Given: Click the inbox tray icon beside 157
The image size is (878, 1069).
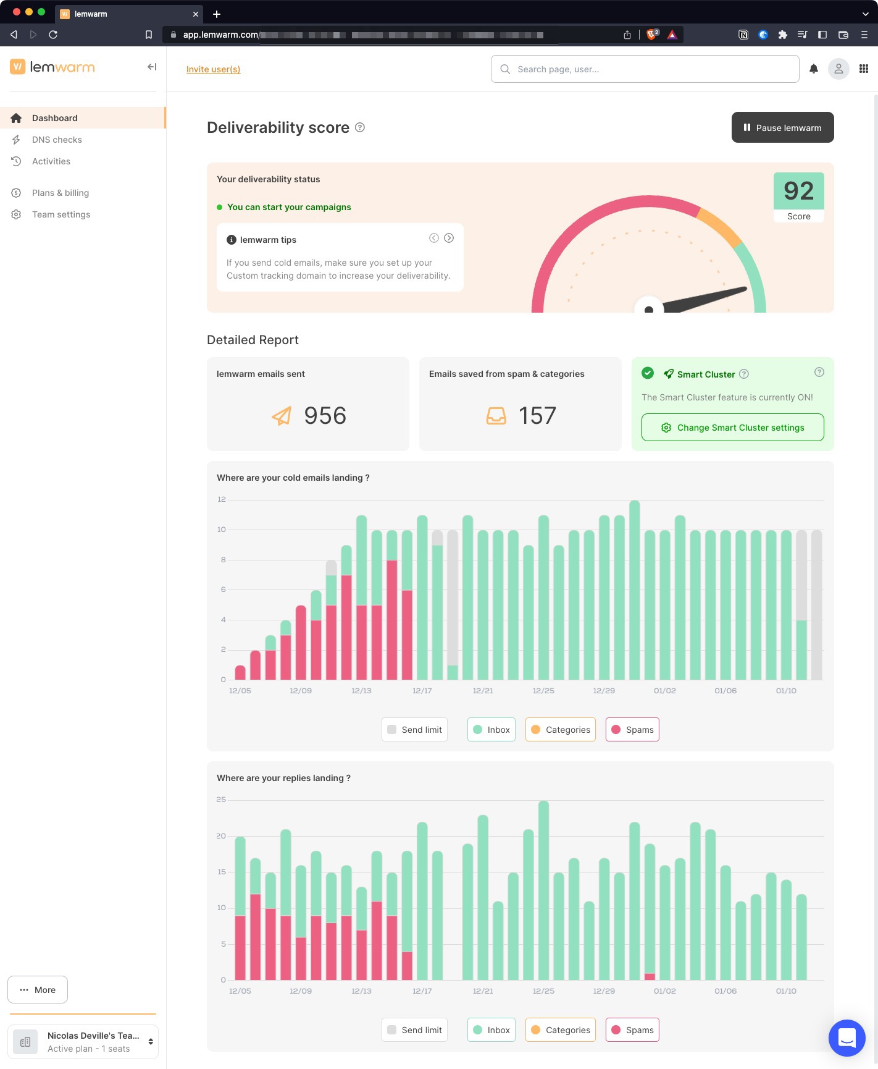Looking at the screenshot, I should point(496,416).
